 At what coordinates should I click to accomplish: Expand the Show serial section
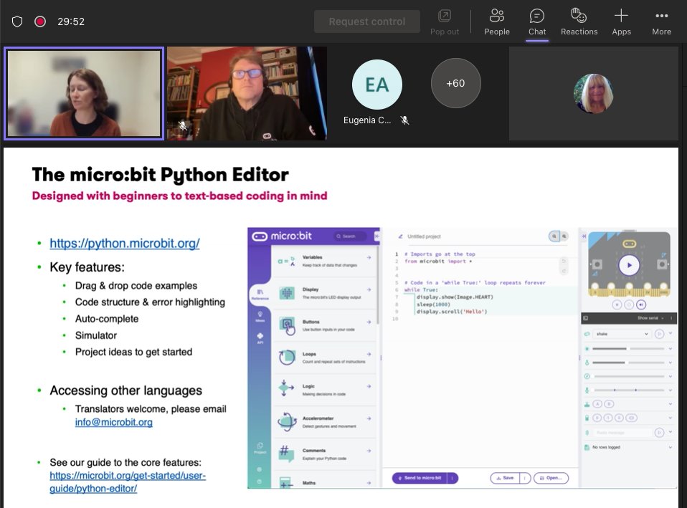click(650, 318)
